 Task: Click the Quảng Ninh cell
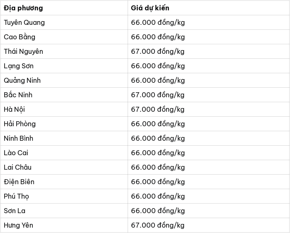point(64,80)
